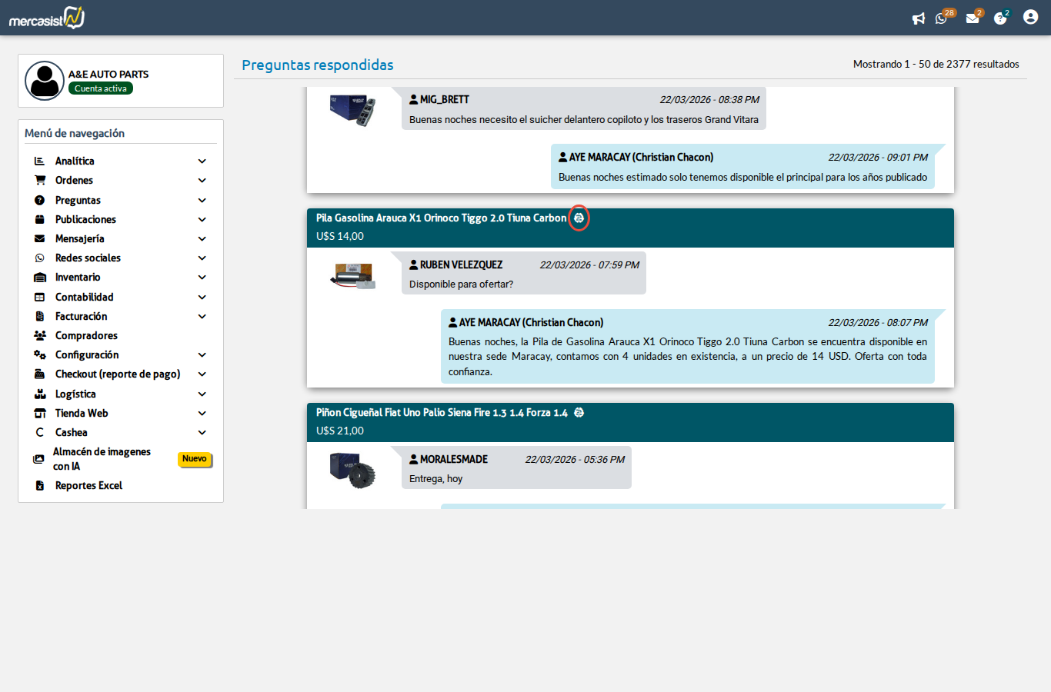The width and height of the screenshot is (1051, 692).
Task: Click the fuel pump product thumbnail
Action: pos(353,275)
